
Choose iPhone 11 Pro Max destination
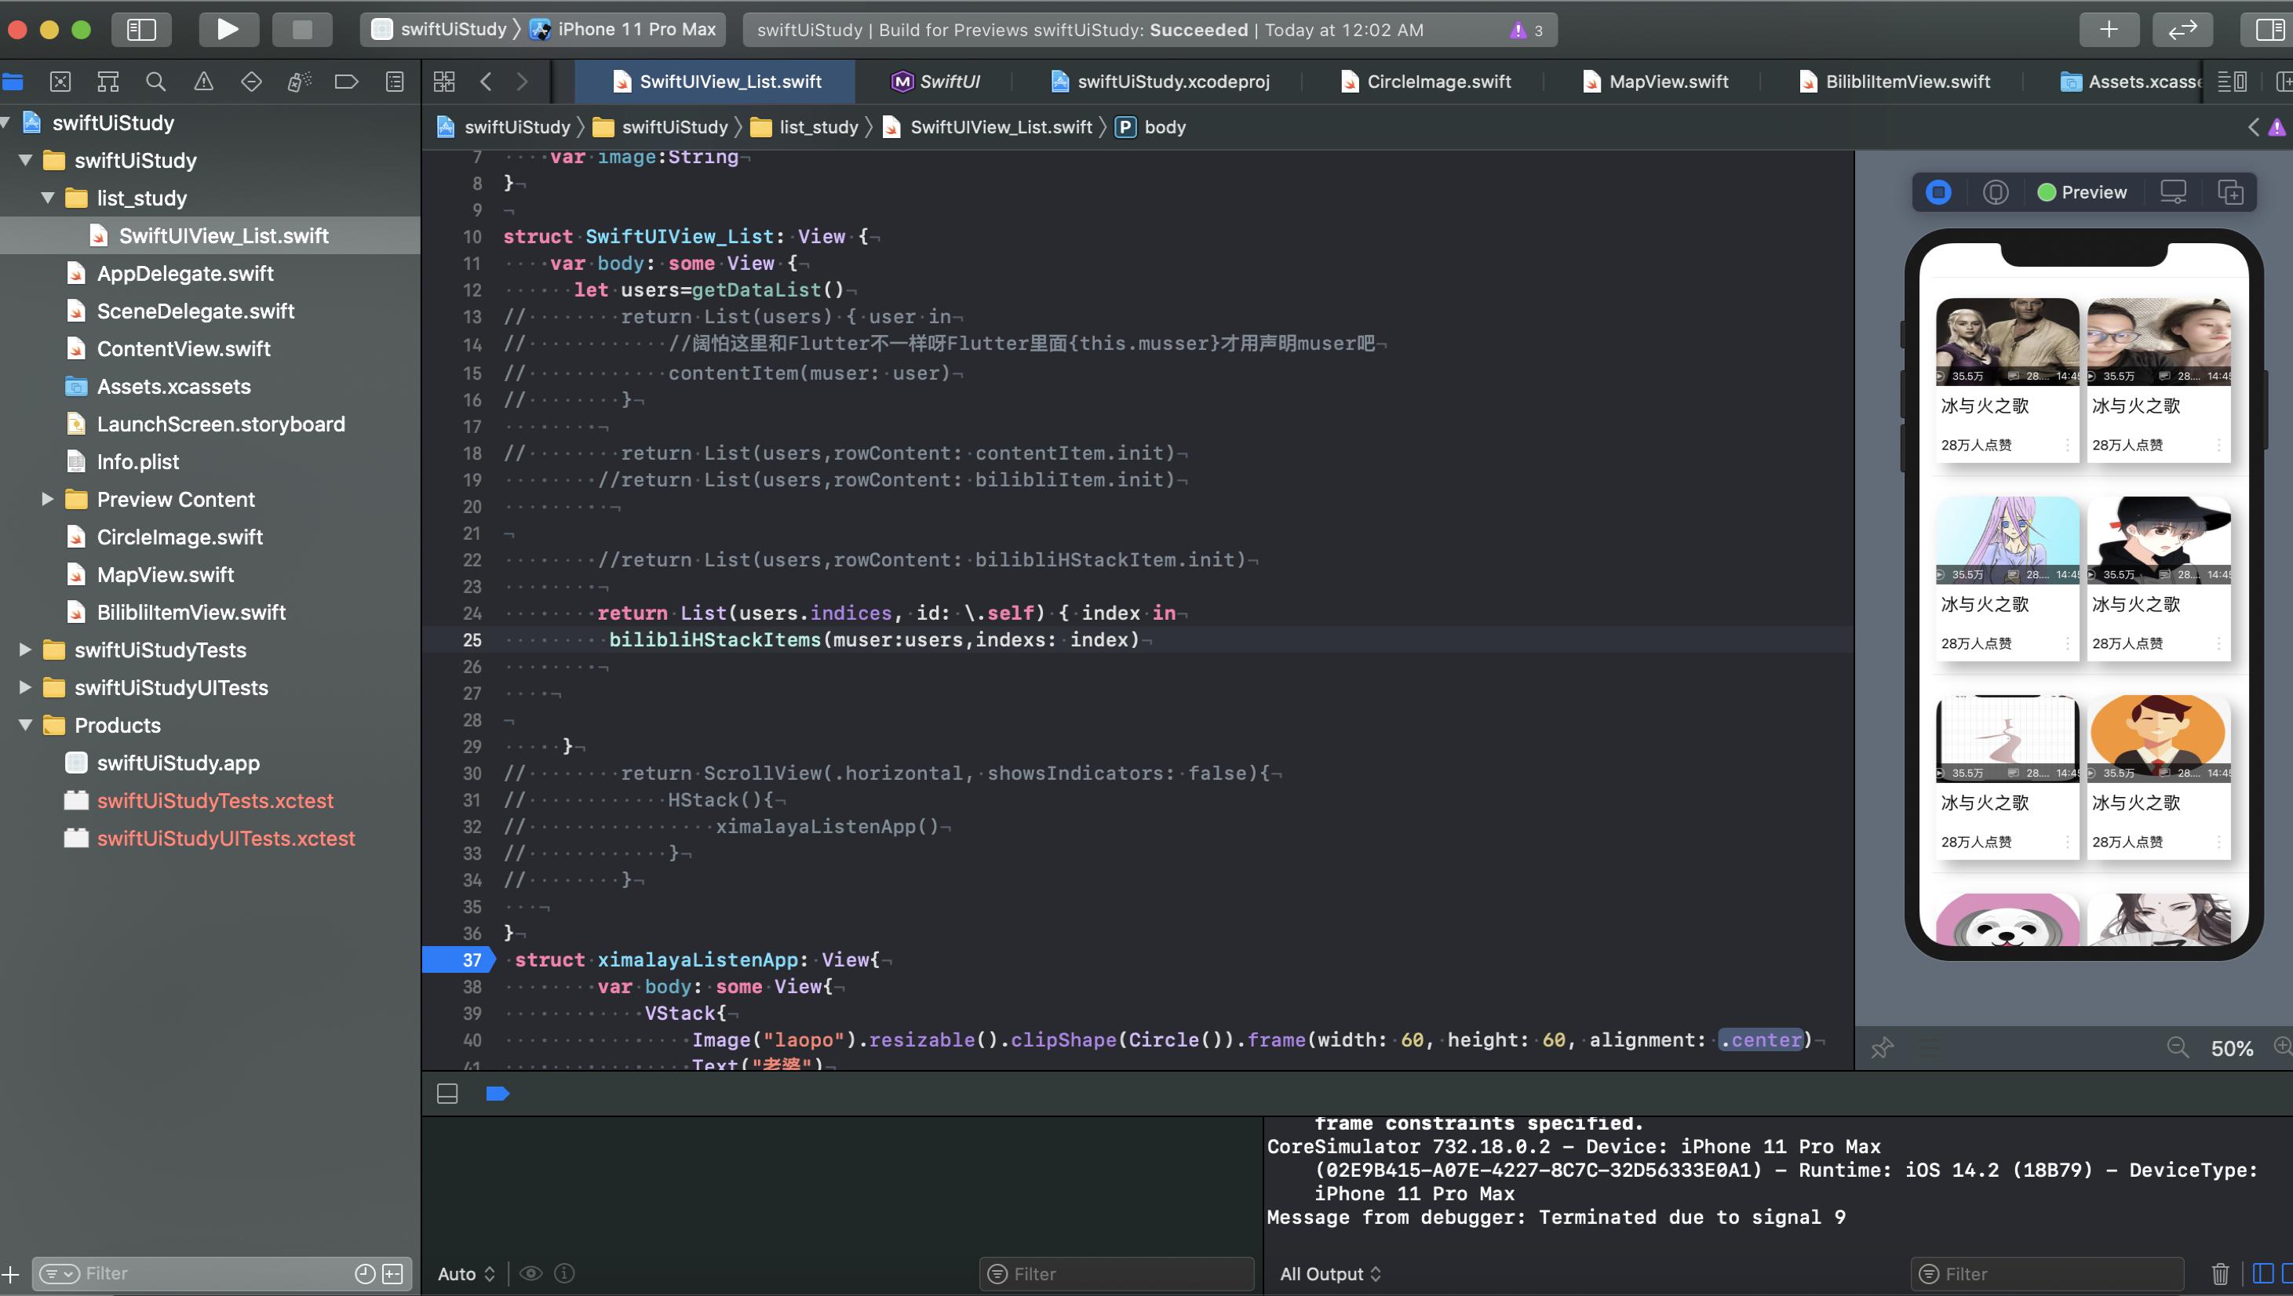624,29
